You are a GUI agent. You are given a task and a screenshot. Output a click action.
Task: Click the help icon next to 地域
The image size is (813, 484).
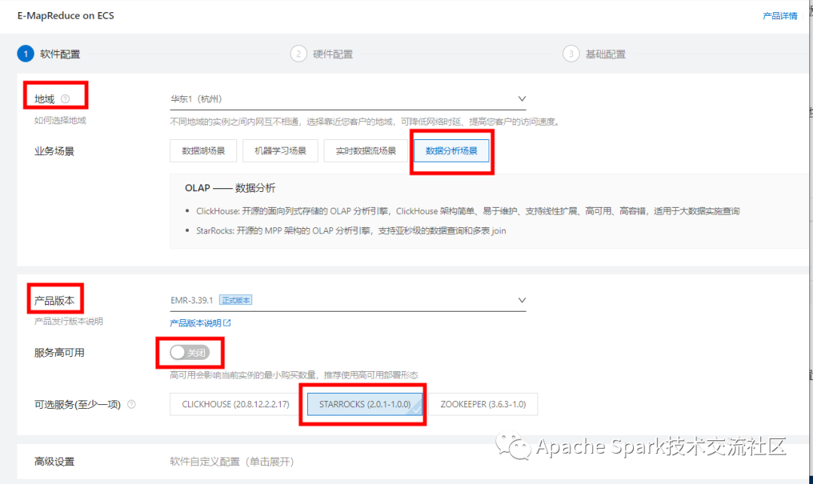pyautogui.click(x=65, y=99)
